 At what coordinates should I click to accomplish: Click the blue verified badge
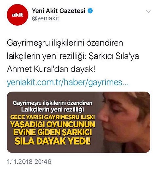pos(90,11)
